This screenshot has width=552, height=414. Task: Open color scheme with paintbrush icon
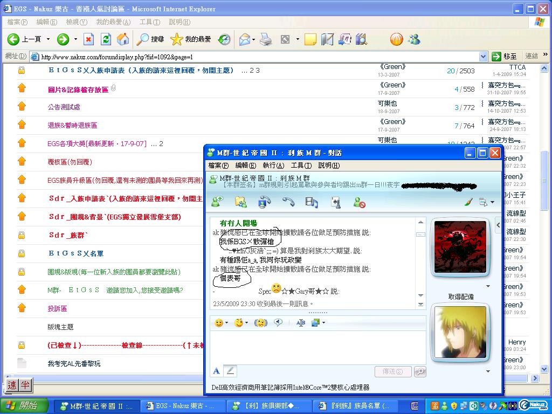pos(468,202)
